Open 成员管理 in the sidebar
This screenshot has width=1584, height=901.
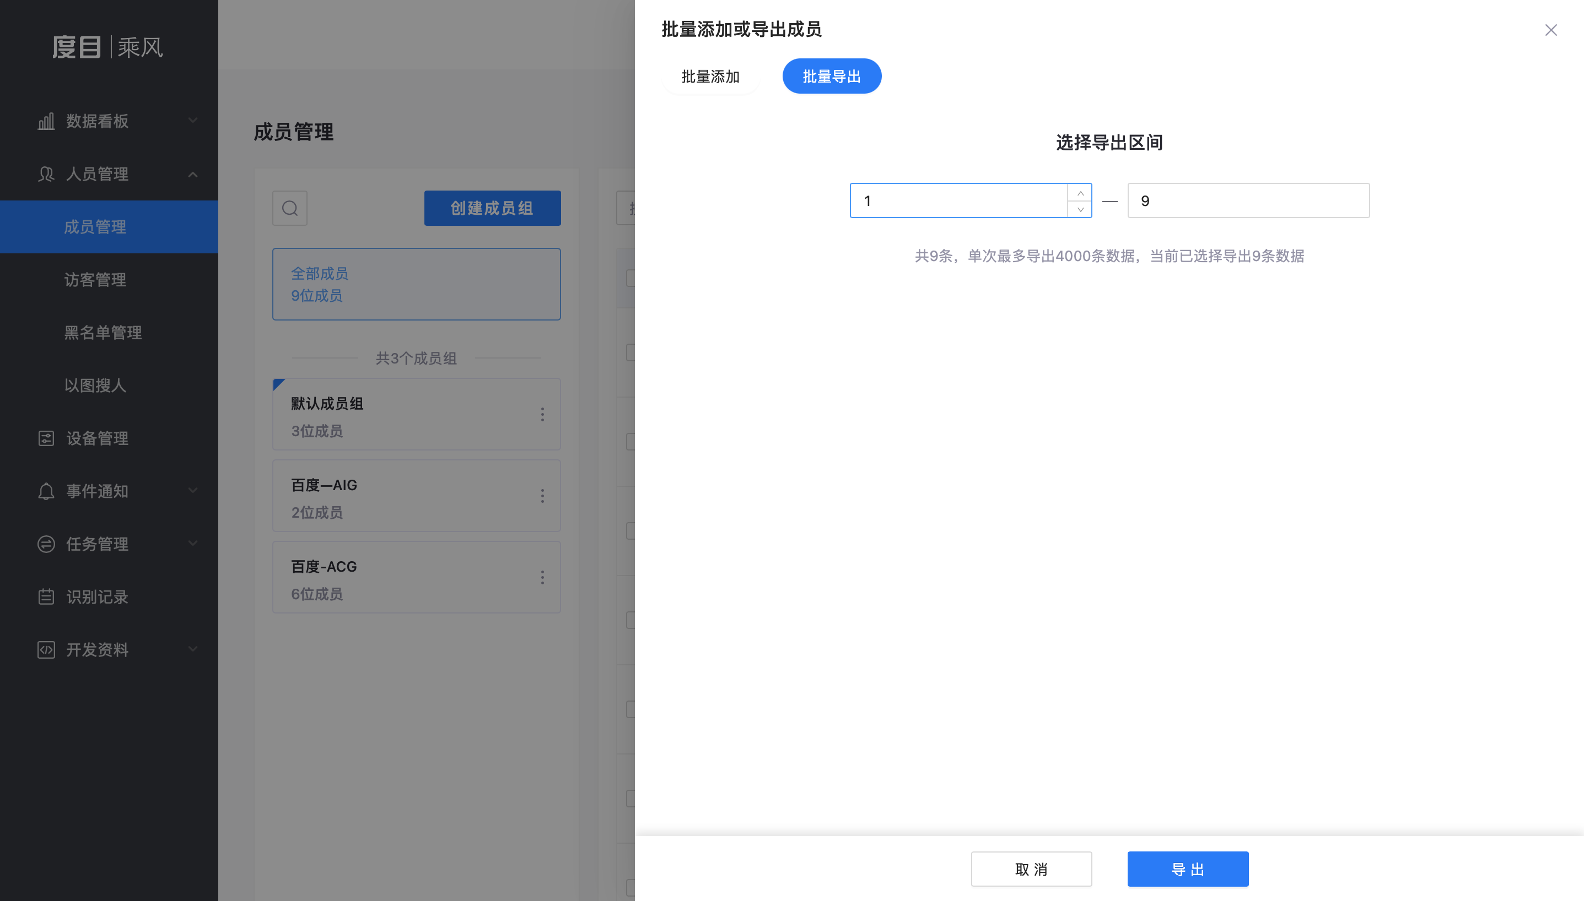109,226
